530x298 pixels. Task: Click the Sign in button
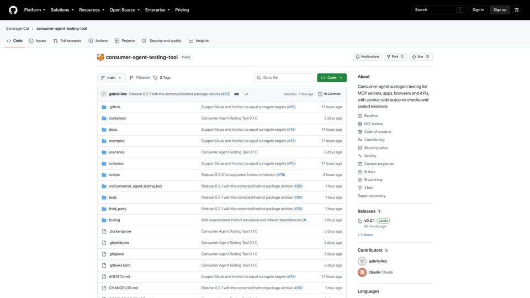point(478,10)
